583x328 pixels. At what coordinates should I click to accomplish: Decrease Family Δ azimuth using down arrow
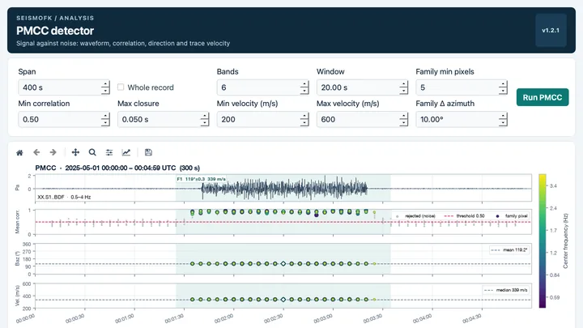coord(503,123)
